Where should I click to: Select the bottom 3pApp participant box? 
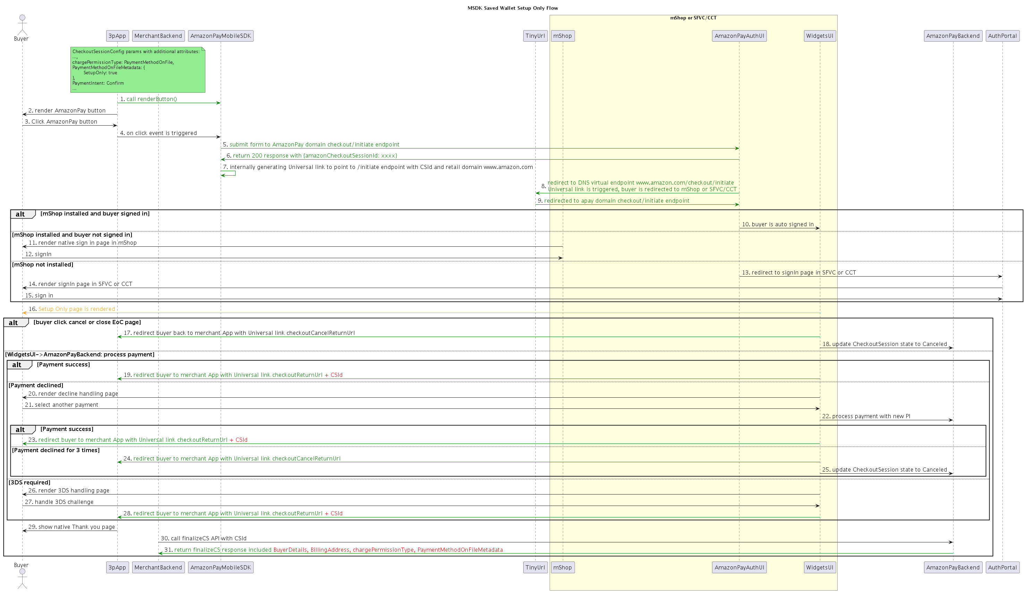click(x=117, y=567)
